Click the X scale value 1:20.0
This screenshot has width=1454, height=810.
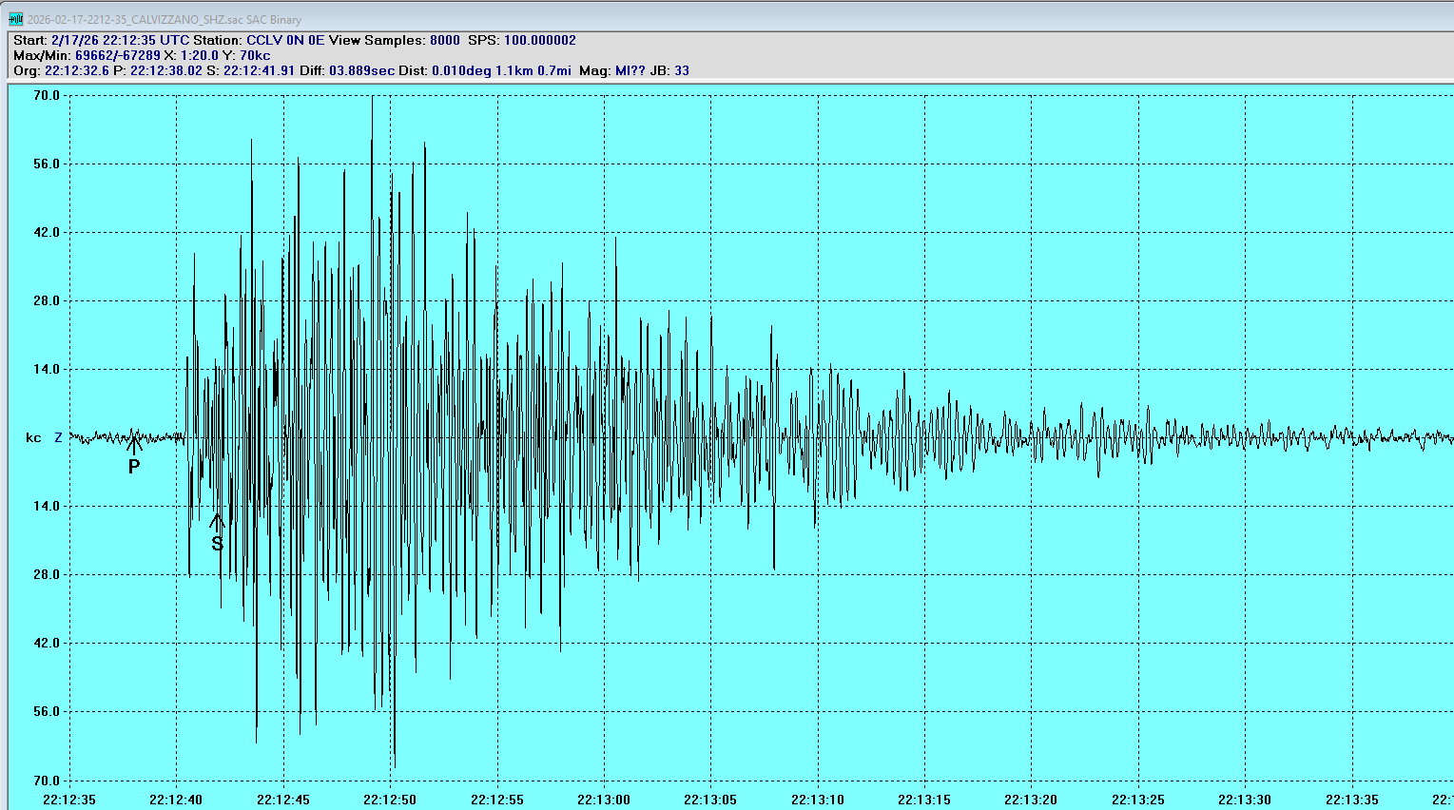pyautogui.click(x=199, y=55)
